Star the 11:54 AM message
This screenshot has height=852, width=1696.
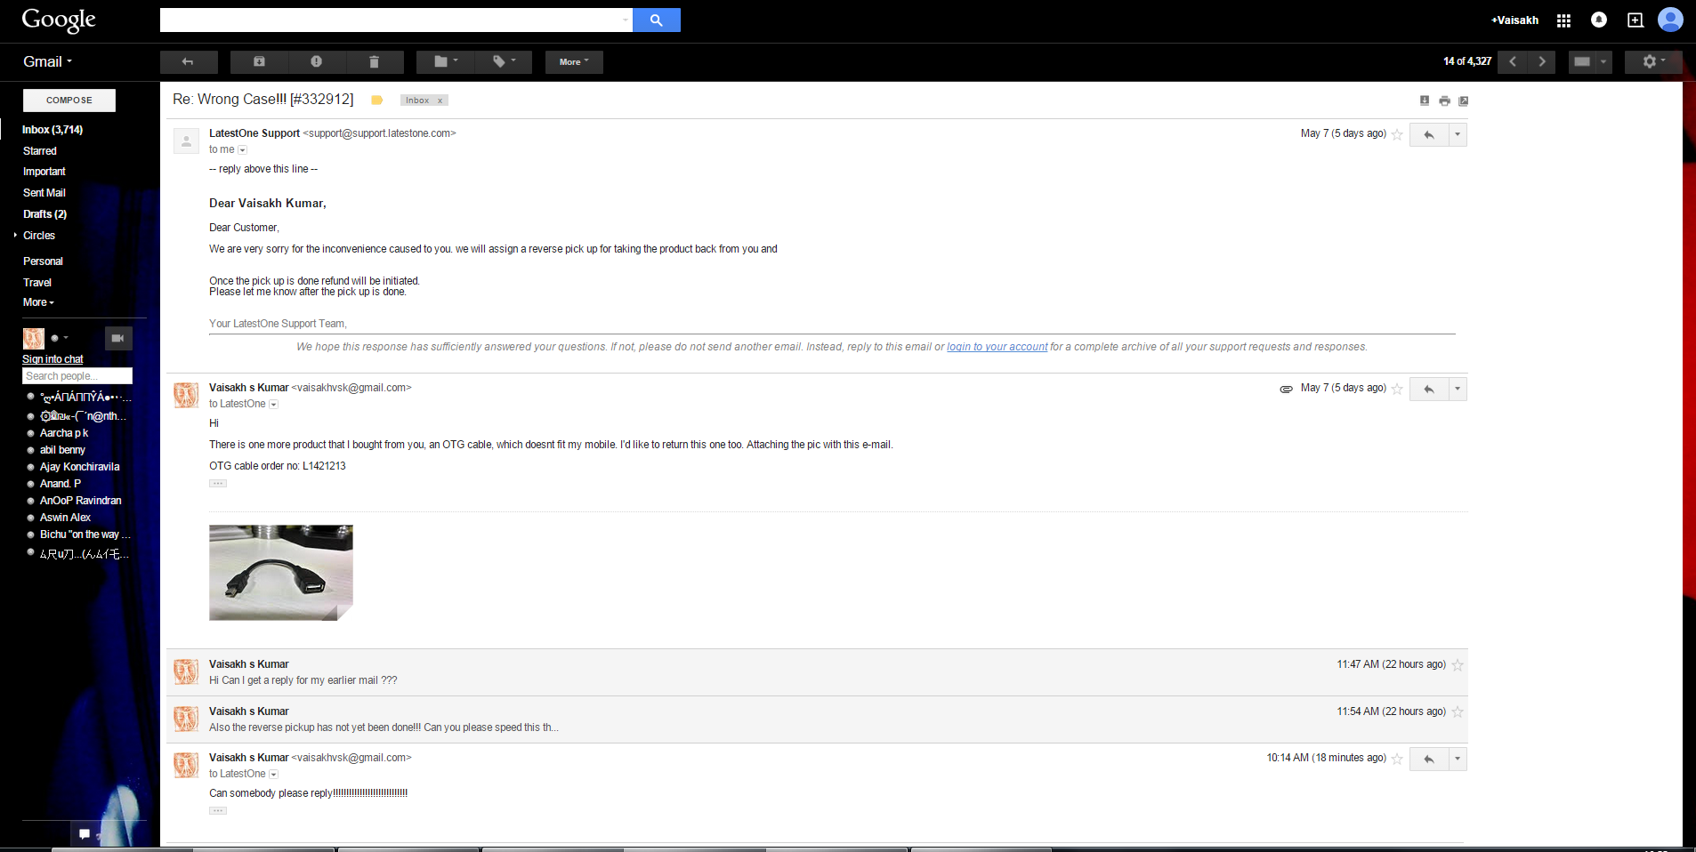point(1458,712)
